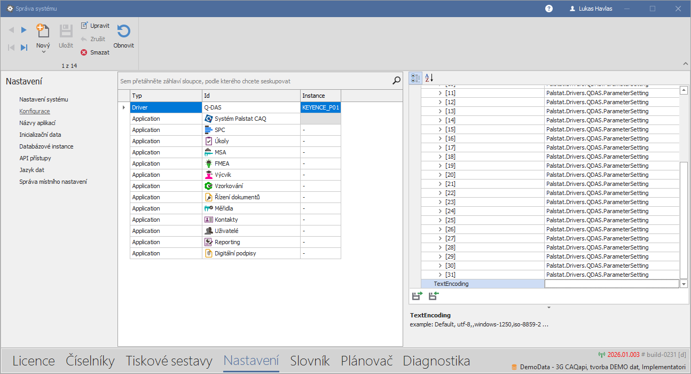Jump to first record arrow
The image size is (691, 374).
(x=11, y=48)
